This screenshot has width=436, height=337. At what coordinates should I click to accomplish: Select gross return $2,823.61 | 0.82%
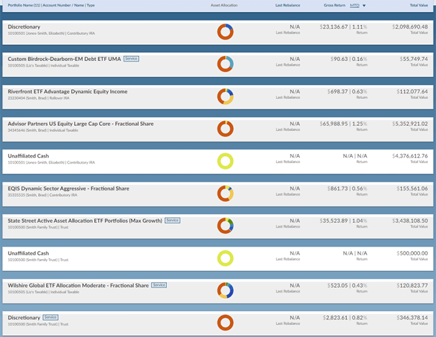tap(345, 318)
